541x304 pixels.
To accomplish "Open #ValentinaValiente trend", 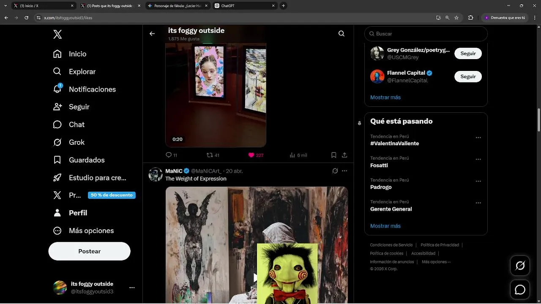I will coord(395,144).
